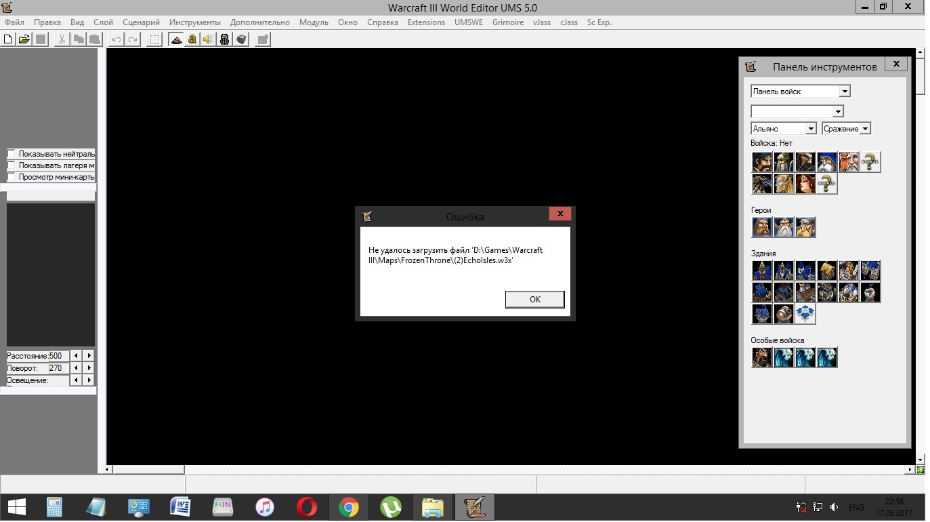Viewport: 930px width, 522px height.
Task: Enable the Показывать нейтраль checkbox
Action: coord(11,154)
